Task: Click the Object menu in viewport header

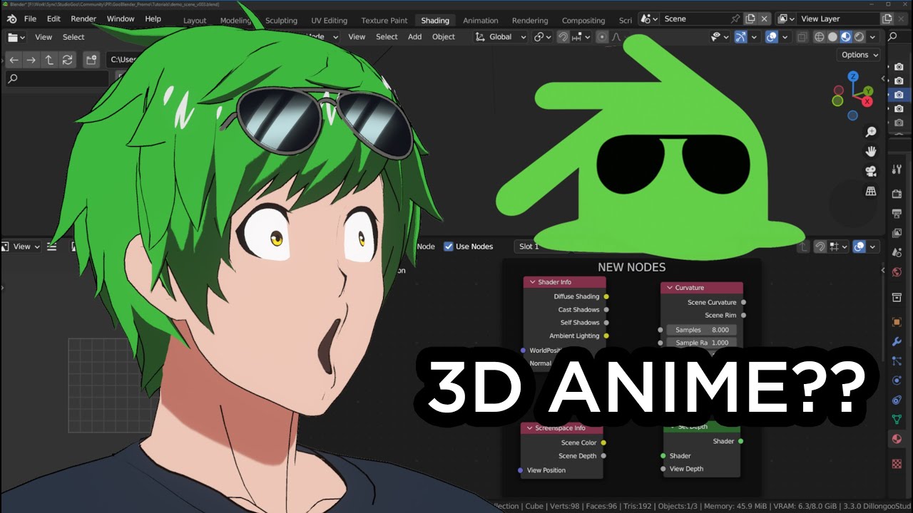Action: click(x=443, y=37)
